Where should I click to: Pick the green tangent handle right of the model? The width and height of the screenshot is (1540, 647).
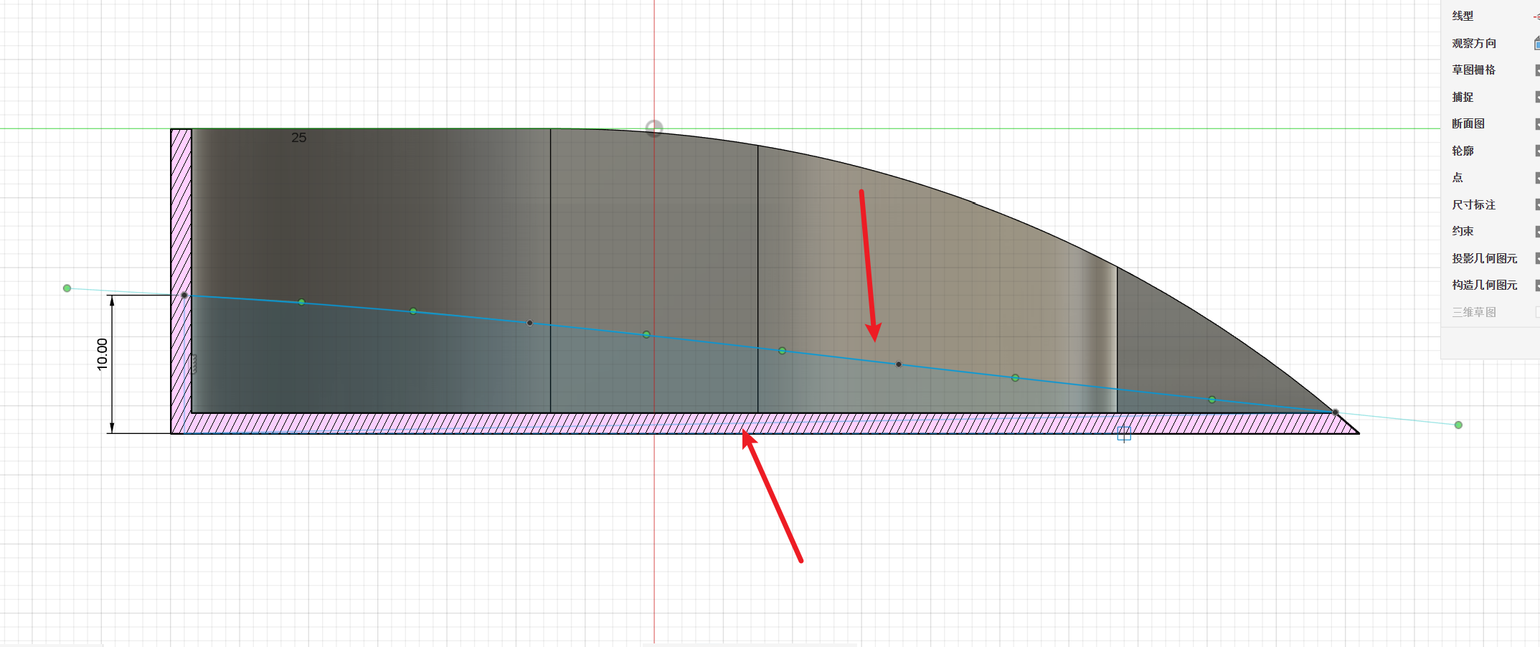pos(1458,425)
